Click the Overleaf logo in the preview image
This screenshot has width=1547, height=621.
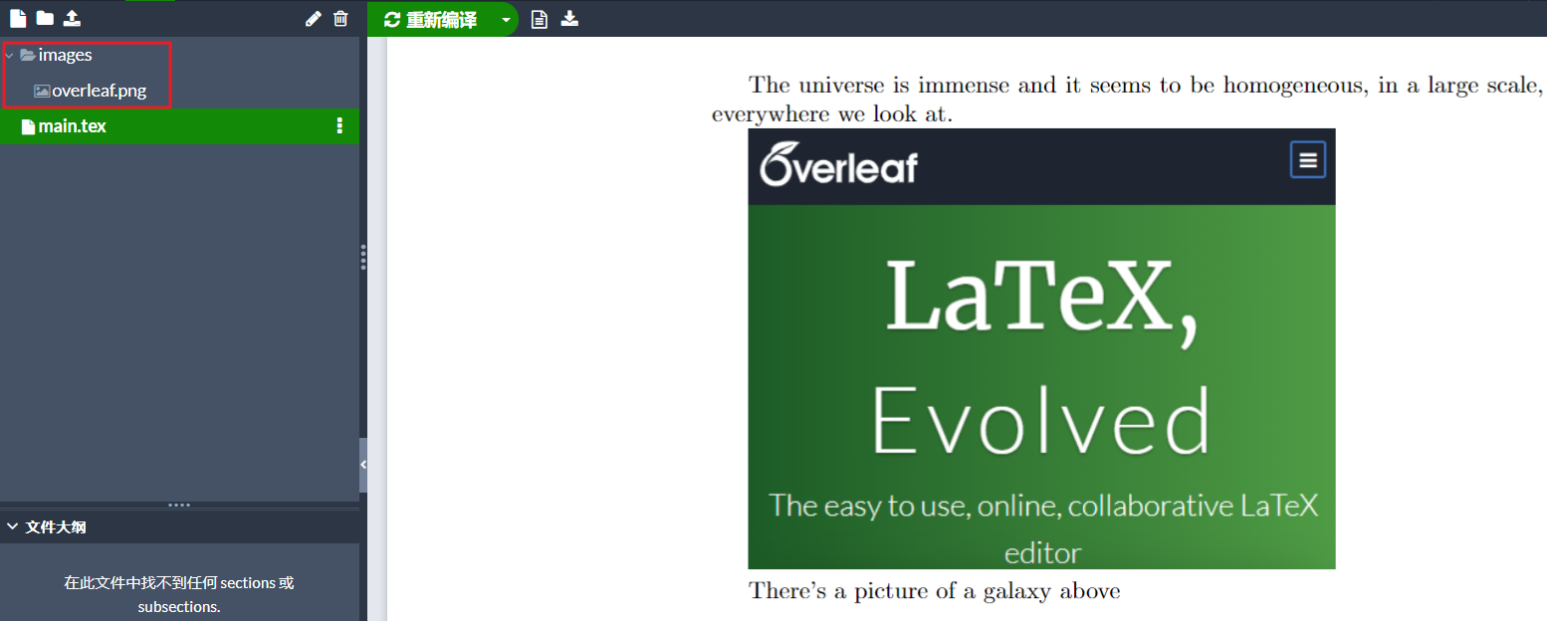(x=838, y=165)
